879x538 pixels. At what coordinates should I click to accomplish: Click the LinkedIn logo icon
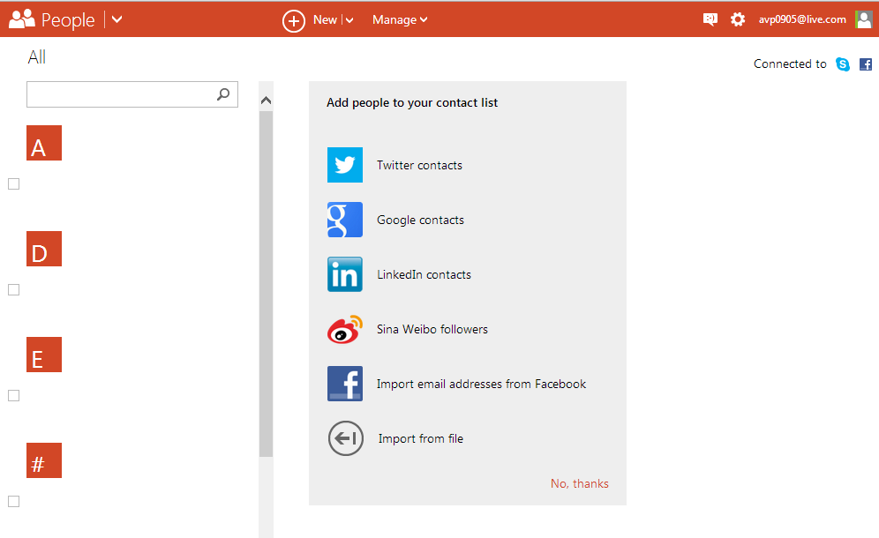344,274
